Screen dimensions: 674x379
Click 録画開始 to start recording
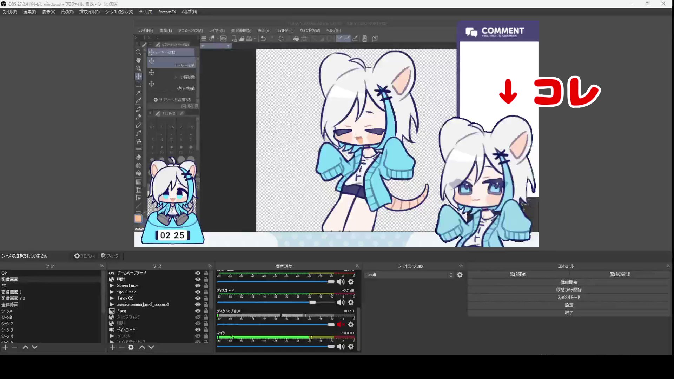(x=569, y=282)
